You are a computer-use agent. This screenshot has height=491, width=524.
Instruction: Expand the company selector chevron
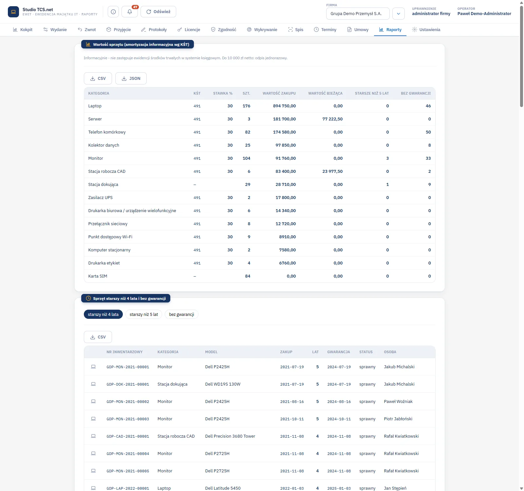[399, 14]
